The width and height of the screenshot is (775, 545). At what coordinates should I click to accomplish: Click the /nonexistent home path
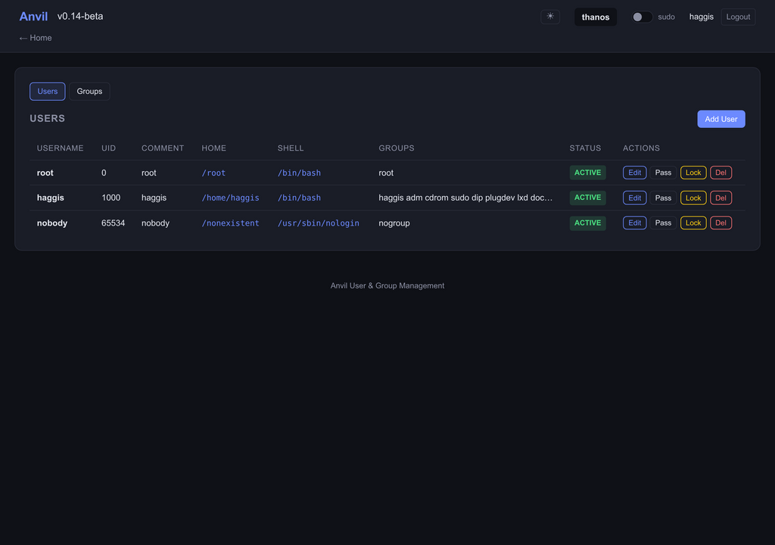coord(230,223)
